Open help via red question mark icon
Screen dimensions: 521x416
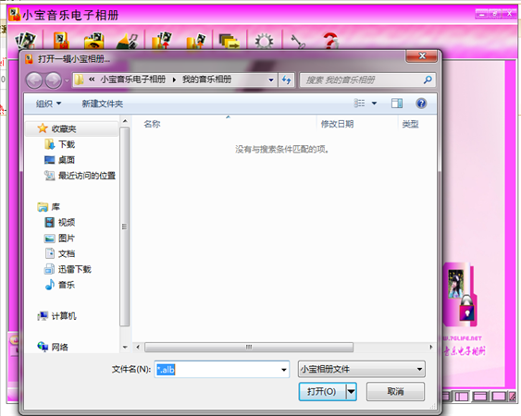(x=330, y=41)
